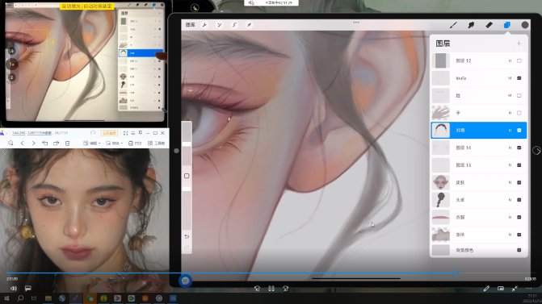Select the 手 layer thumbnail
The width and height of the screenshot is (542, 304).
coord(441,113)
